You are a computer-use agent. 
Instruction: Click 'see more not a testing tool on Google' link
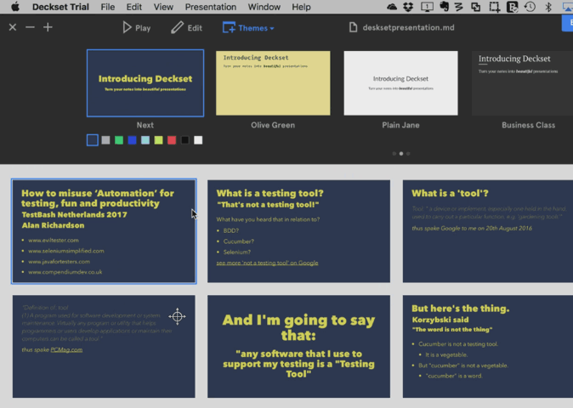pos(267,263)
